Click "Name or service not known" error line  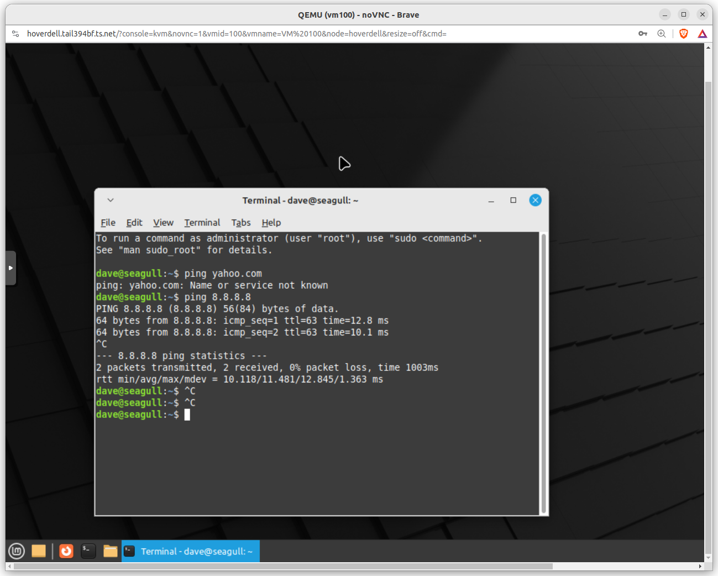[x=212, y=285]
